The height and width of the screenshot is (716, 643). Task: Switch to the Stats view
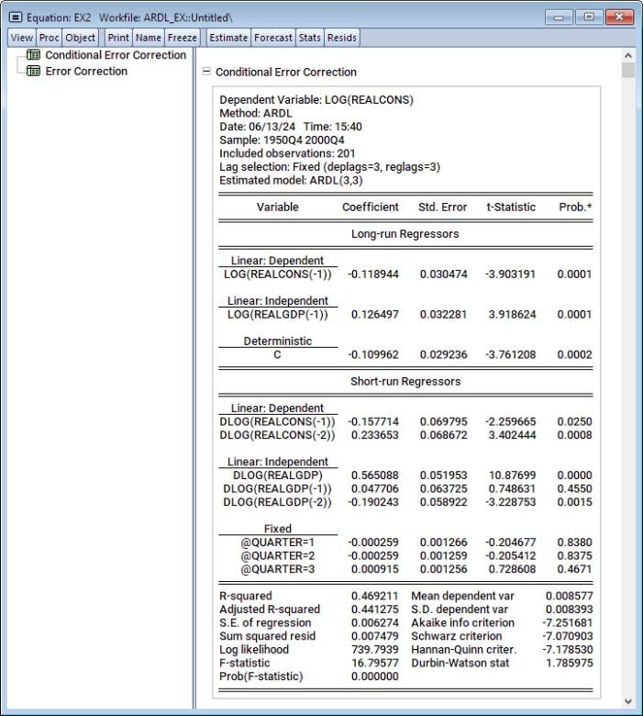tap(313, 38)
